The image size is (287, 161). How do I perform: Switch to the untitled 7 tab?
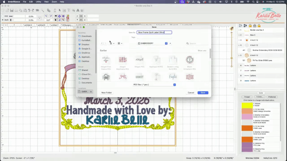pos(54,25)
